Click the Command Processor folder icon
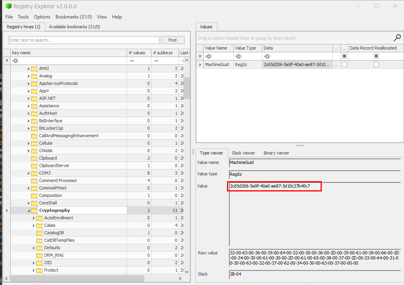404x285 pixels. pos(34,181)
